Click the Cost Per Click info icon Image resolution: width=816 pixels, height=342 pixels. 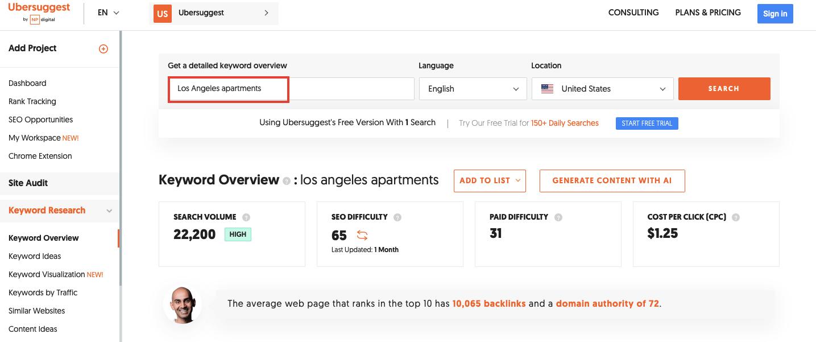[736, 217]
